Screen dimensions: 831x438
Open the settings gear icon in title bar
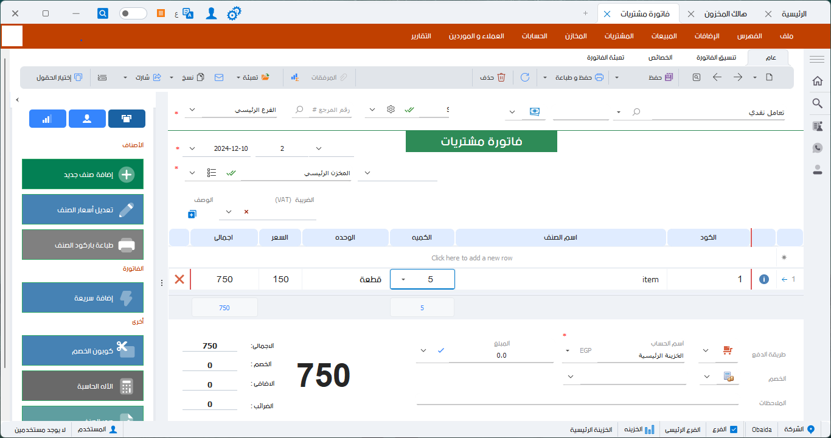click(x=234, y=13)
